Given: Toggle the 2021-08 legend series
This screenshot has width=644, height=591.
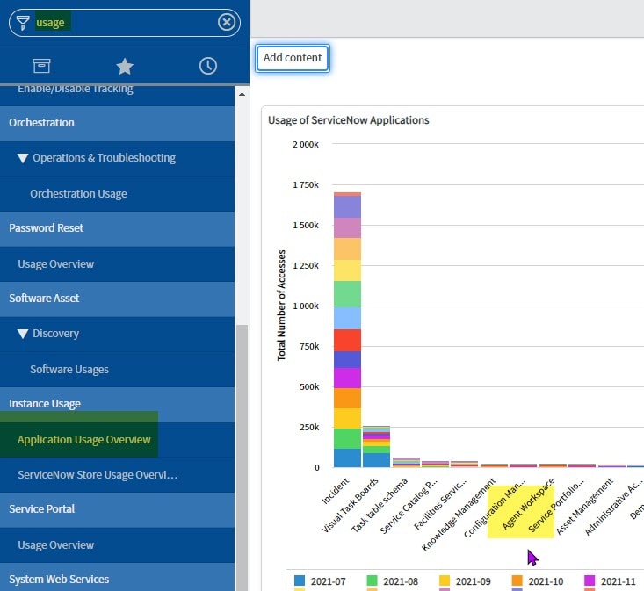Looking at the screenshot, I should pos(392,581).
